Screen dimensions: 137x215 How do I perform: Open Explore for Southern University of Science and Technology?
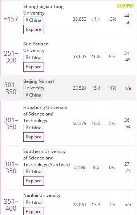pyautogui.click(x=33, y=181)
